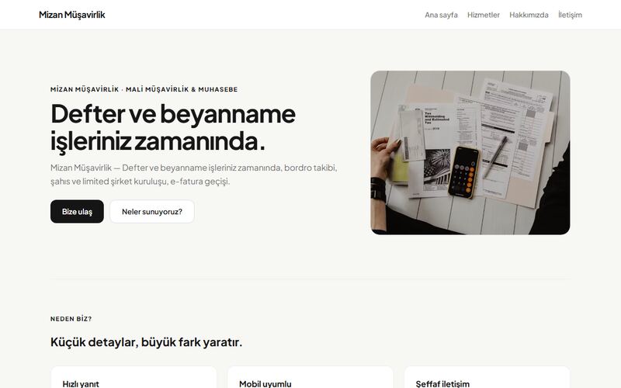Select the Mobil uyumlu card

pos(310,377)
